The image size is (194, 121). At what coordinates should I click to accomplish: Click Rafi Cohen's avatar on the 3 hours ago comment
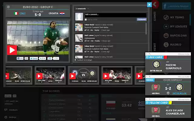(79, 38)
